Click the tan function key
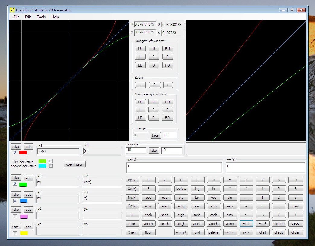The height and width of the screenshot is (246, 315). tap(197, 198)
